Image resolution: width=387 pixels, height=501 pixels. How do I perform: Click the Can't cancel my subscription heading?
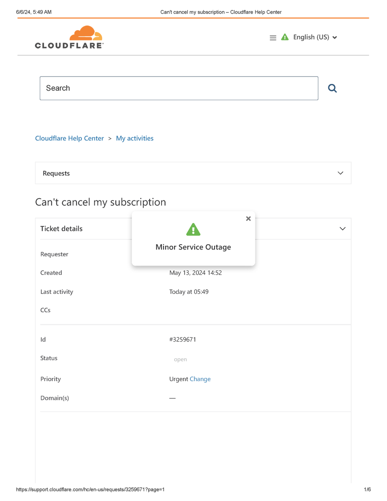tap(101, 202)
